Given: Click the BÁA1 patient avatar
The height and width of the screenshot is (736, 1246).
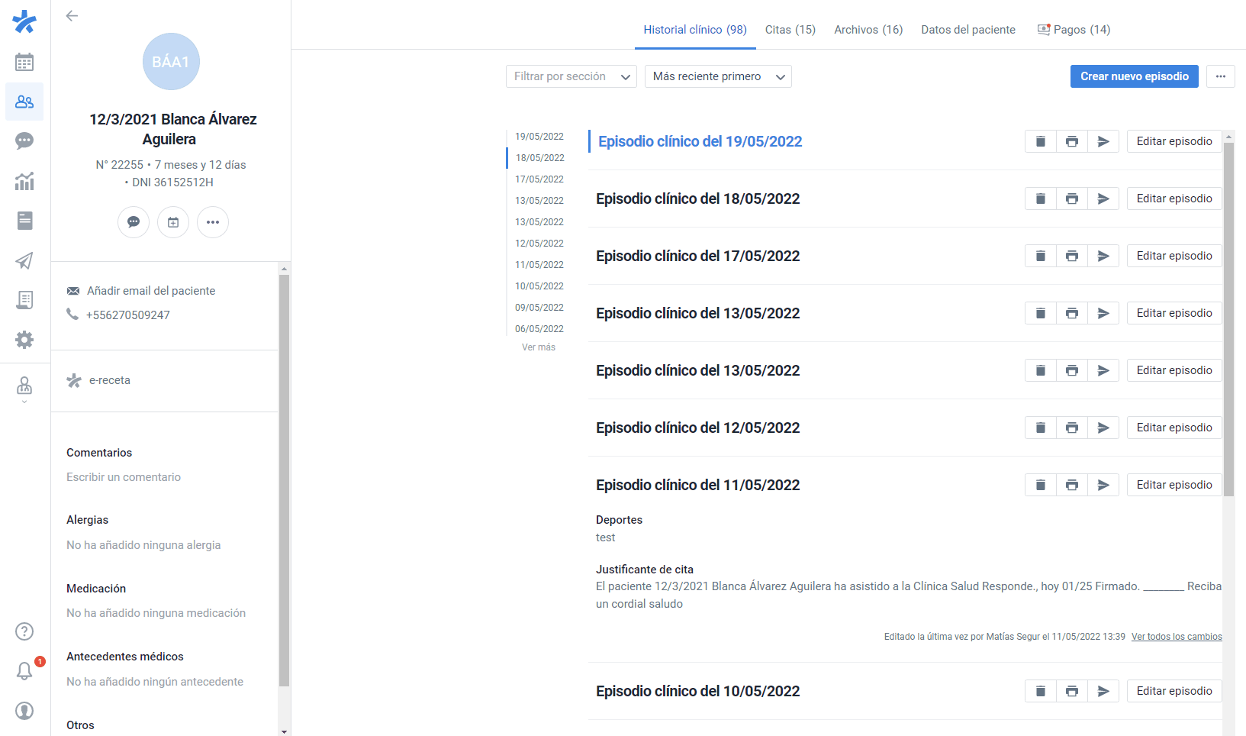Looking at the screenshot, I should pos(171,62).
